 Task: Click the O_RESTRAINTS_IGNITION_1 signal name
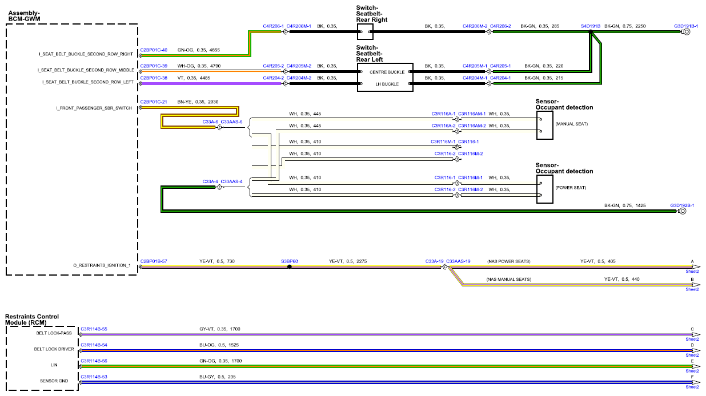point(102,265)
